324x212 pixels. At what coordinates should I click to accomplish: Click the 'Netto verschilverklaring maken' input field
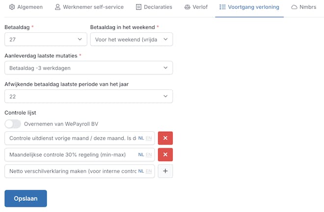pyautogui.click(x=71, y=171)
